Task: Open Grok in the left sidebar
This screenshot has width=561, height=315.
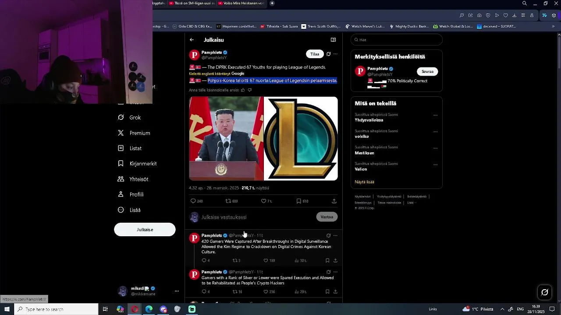Action: [x=129, y=118]
